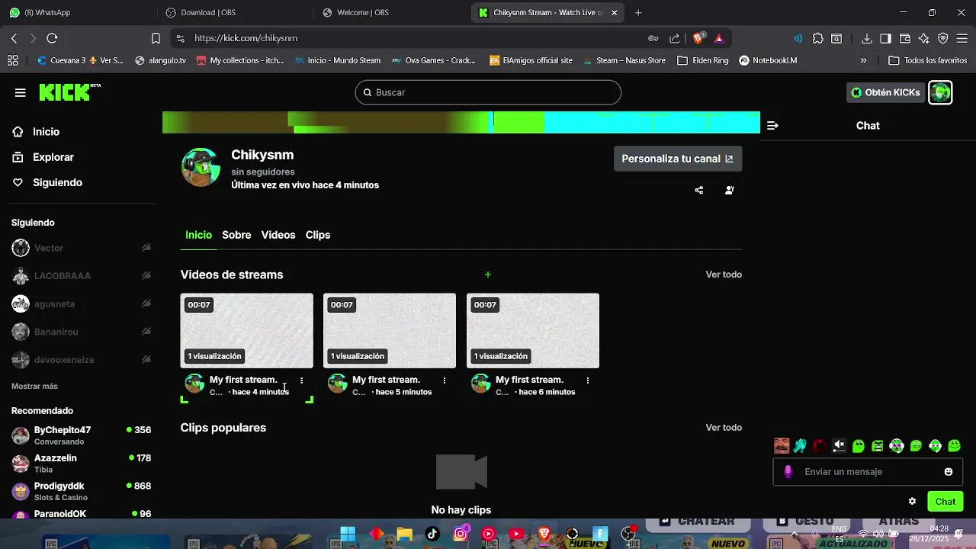
Task: Open the Brave Wallet icon
Action: coord(905,38)
